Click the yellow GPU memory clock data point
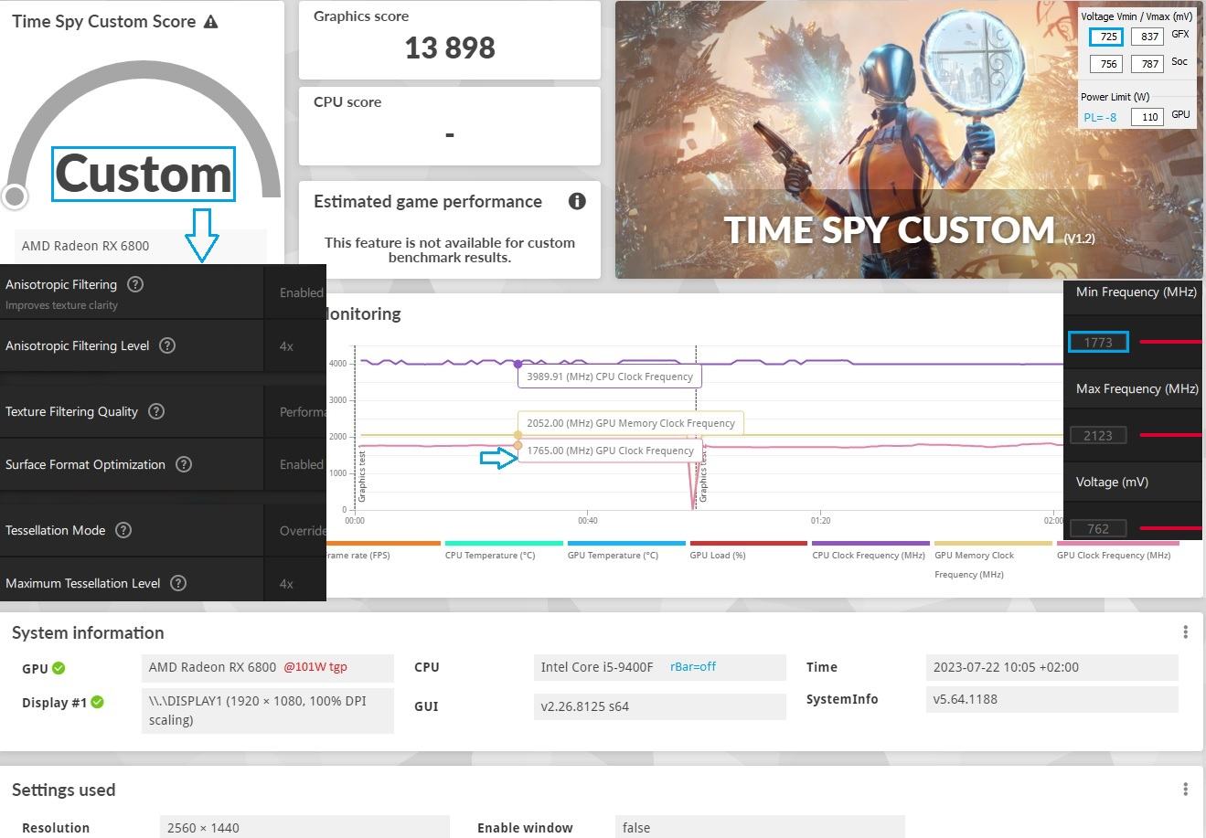Image resolution: width=1206 pixels, height=838 pixels. 518,435
